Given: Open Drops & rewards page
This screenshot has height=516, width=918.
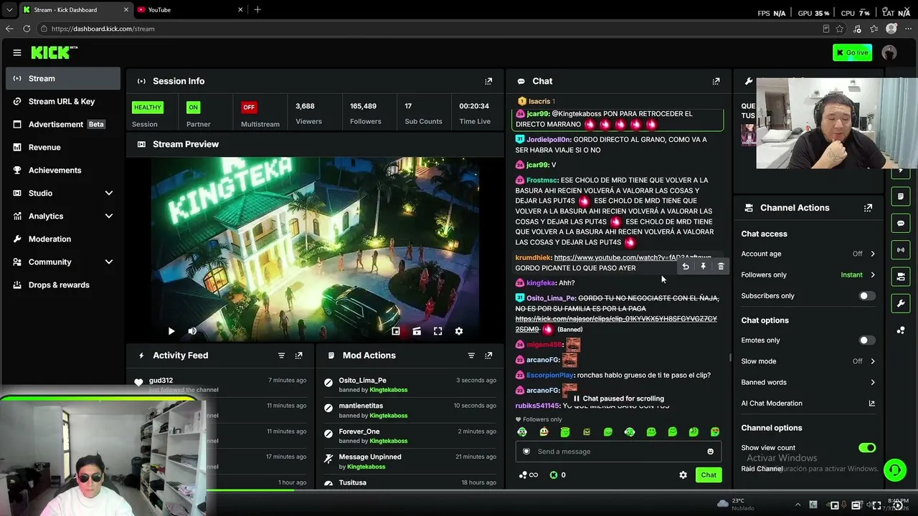Looking at the screenshot, I should point(63,285).
